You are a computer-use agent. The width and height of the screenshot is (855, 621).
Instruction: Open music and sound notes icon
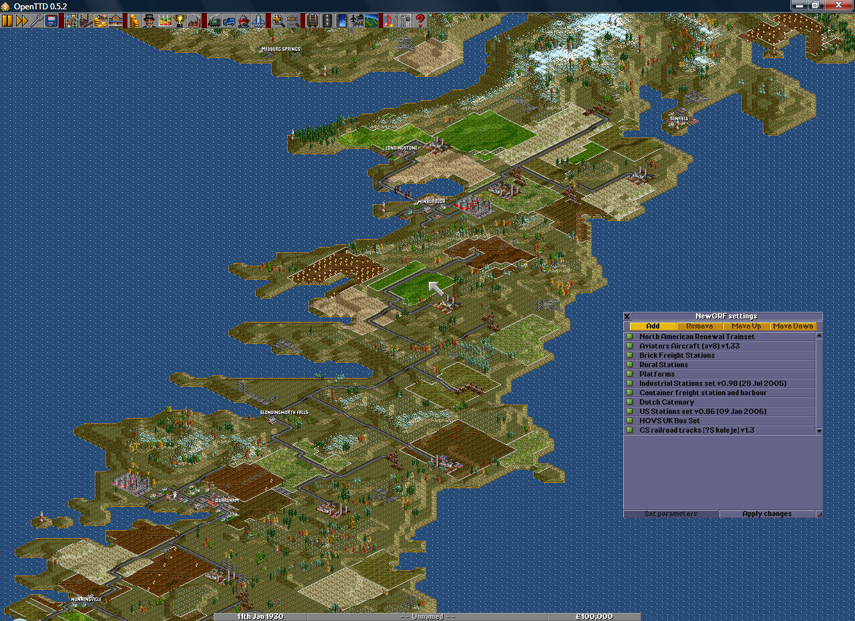coord(390,21)
